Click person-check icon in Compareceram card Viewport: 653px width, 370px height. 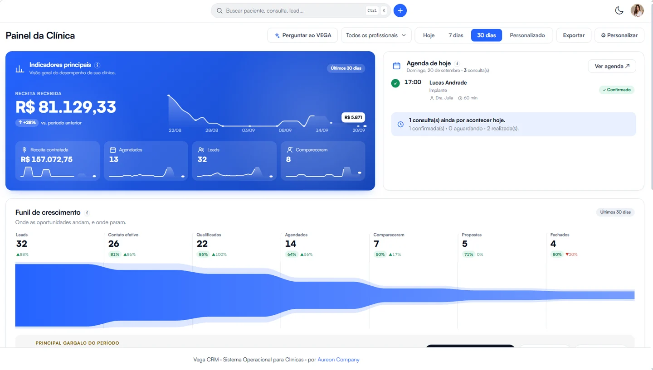click(x=289, y=149)
